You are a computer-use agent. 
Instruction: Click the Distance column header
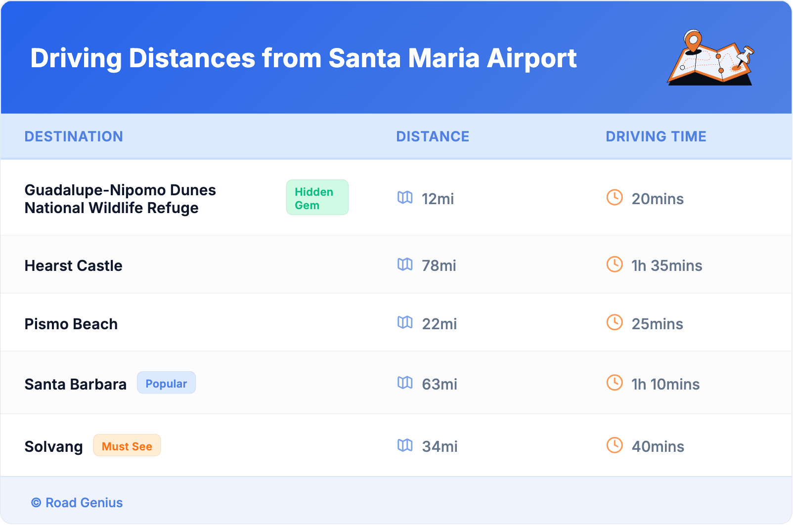tap(433, 136)
